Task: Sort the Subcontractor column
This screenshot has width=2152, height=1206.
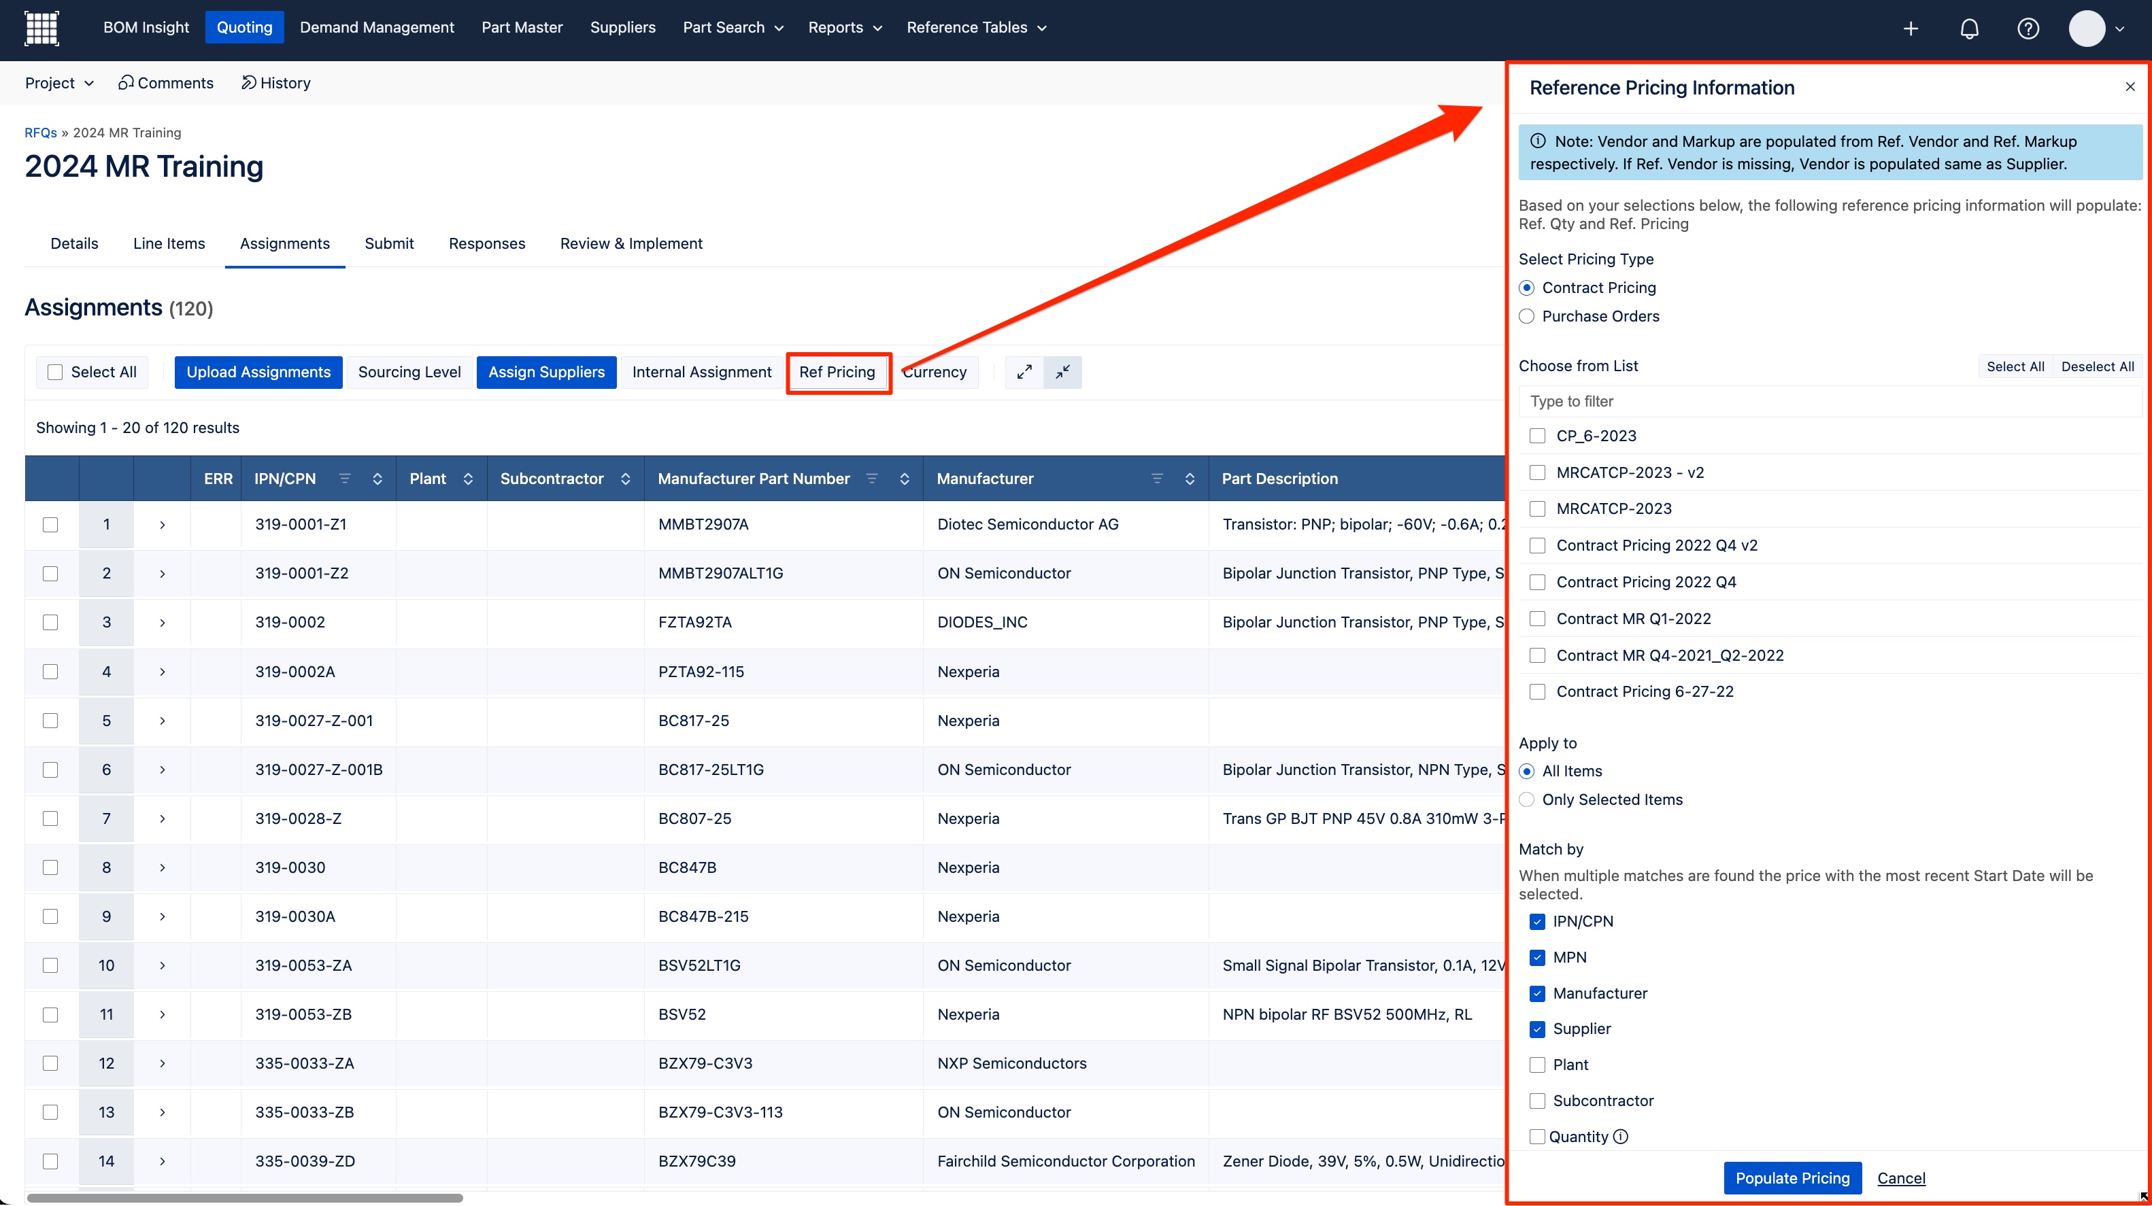Action: [625, 479]
